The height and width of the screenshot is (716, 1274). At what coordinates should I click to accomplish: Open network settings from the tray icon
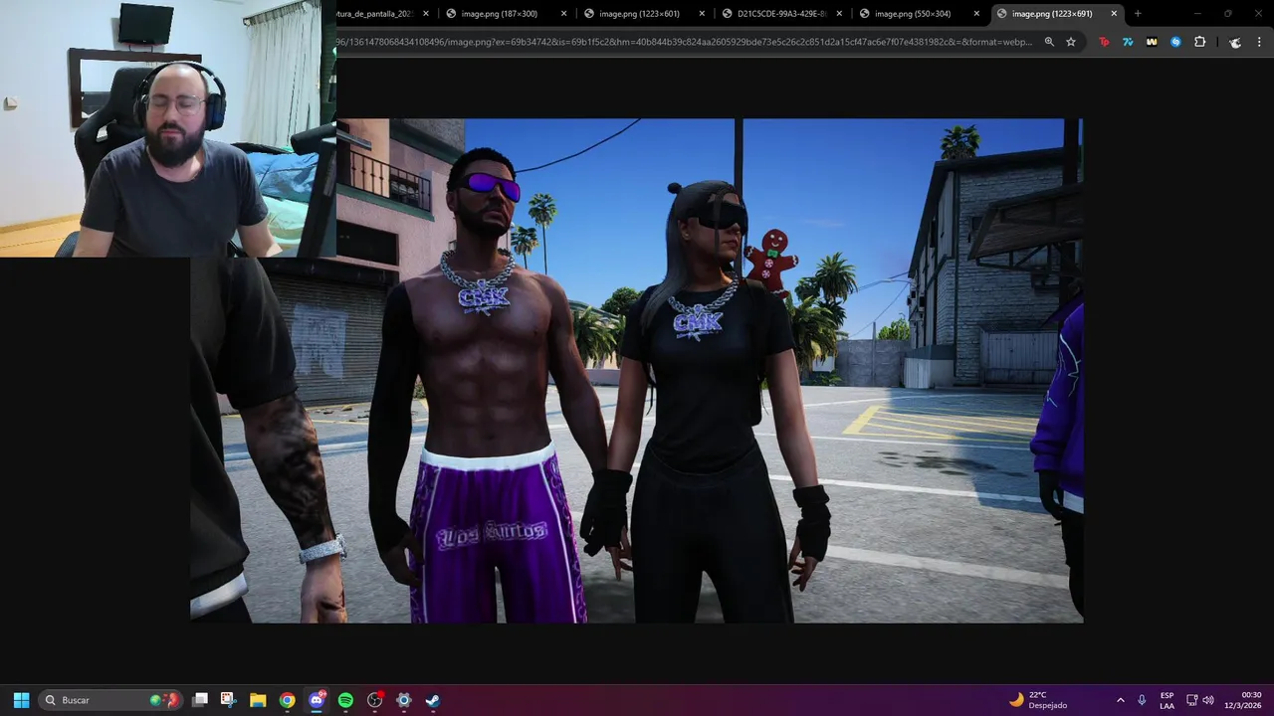pyautogui.click(x=1191, y=700)
